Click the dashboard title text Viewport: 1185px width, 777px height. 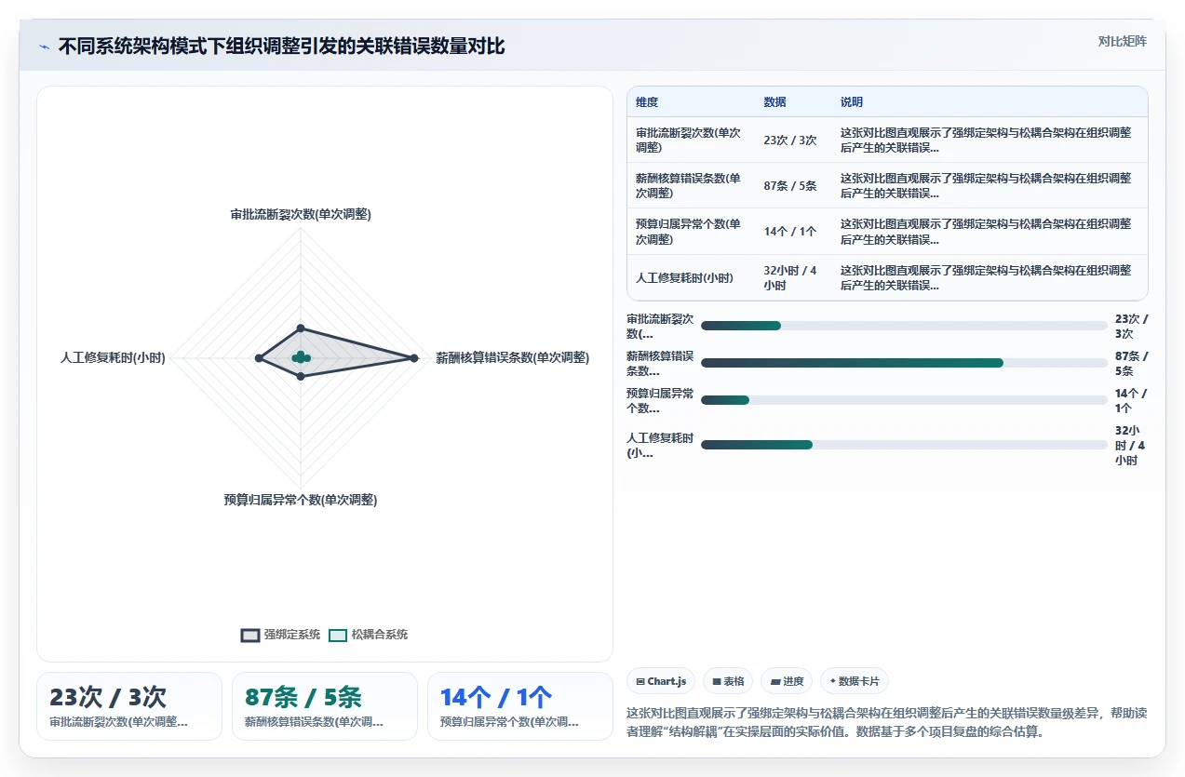click(x=282, y=47)
